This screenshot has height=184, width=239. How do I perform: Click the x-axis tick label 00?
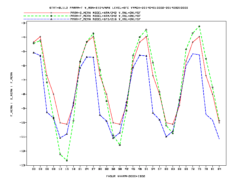point(34,169)
